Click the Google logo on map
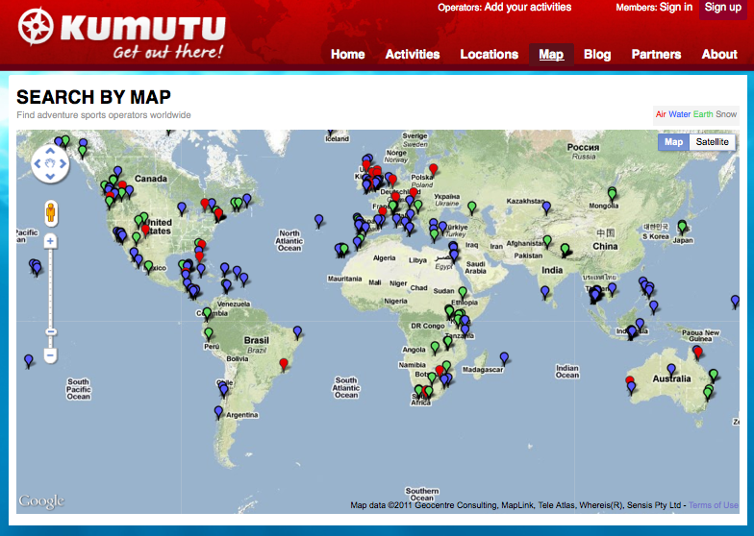The height and width of the screenshot is (536, 754). coord(41,501)
